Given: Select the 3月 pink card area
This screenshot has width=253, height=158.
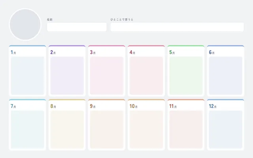Looking at the screenshot, I should coord(107,75).
